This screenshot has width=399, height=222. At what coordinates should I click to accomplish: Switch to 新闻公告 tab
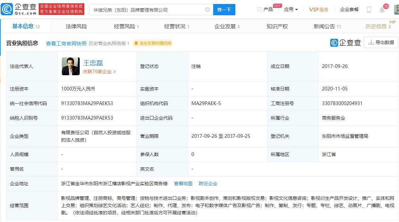coord(327,26)
